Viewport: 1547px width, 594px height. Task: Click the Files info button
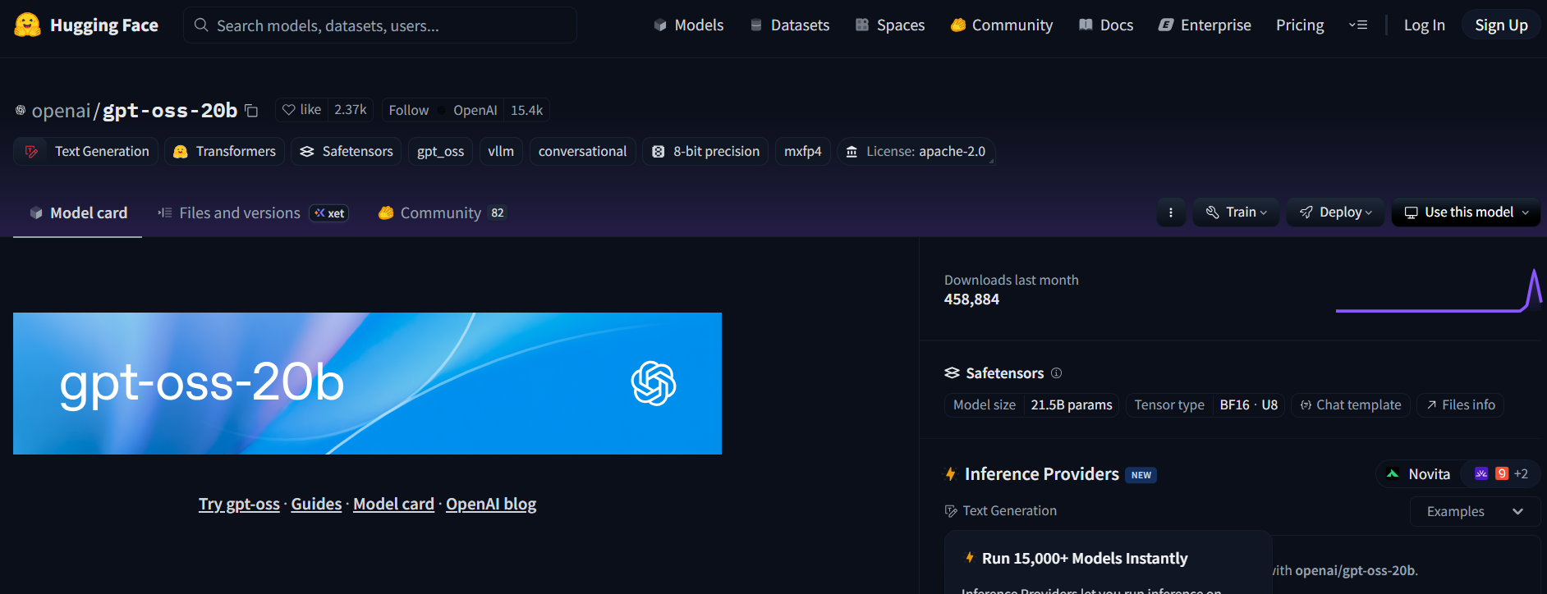pyautogui.click(x=1460, y=405)
